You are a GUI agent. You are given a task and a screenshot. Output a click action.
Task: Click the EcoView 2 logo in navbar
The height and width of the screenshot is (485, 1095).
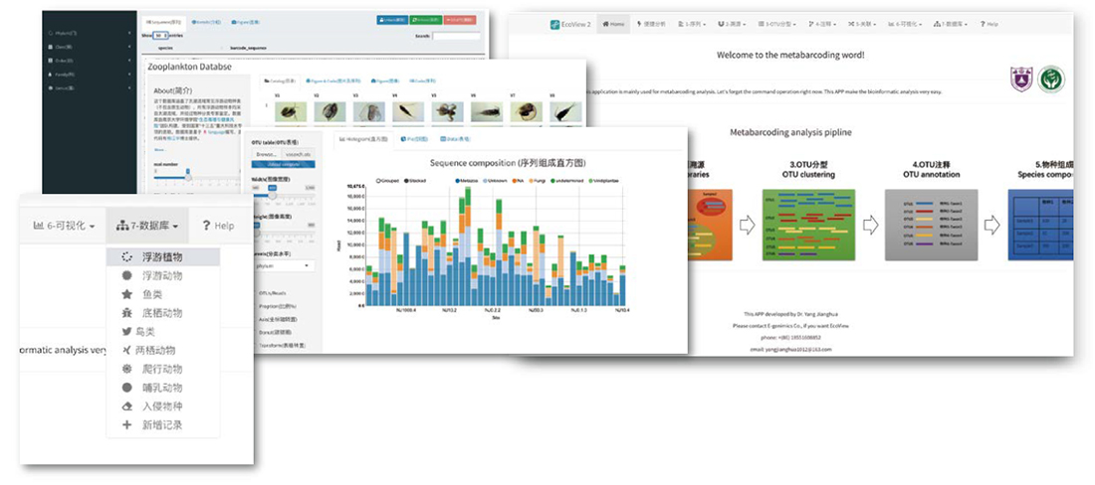point(569,24)
